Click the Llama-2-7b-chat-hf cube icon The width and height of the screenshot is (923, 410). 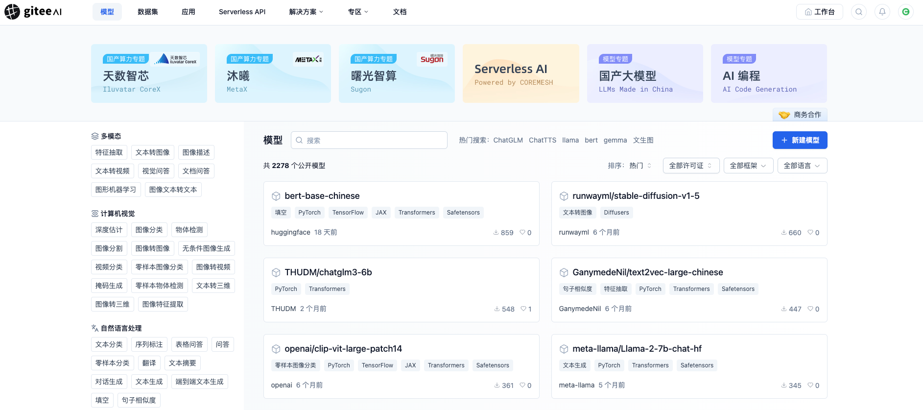564,349
